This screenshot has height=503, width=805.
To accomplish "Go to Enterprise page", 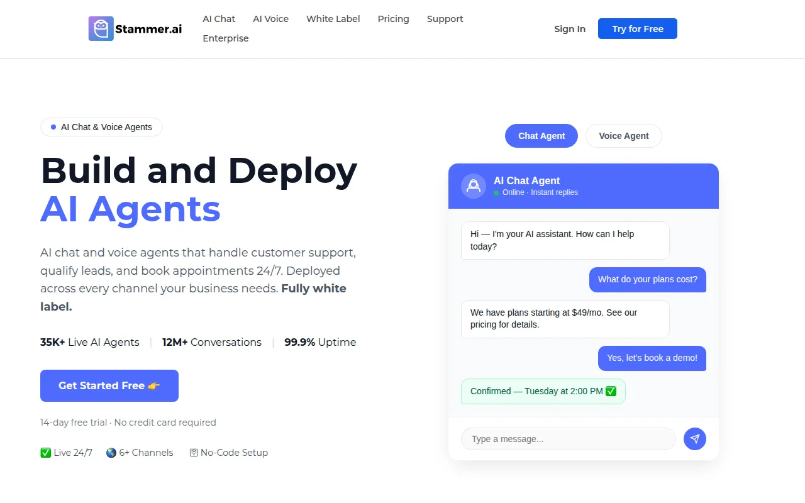I will tap(226, 38).
